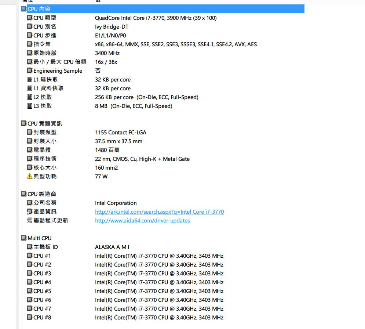Click the CPU 內容 section header icon
This screenshot has height=329, width=365.
pyautogui.click(x=24, y=9)
